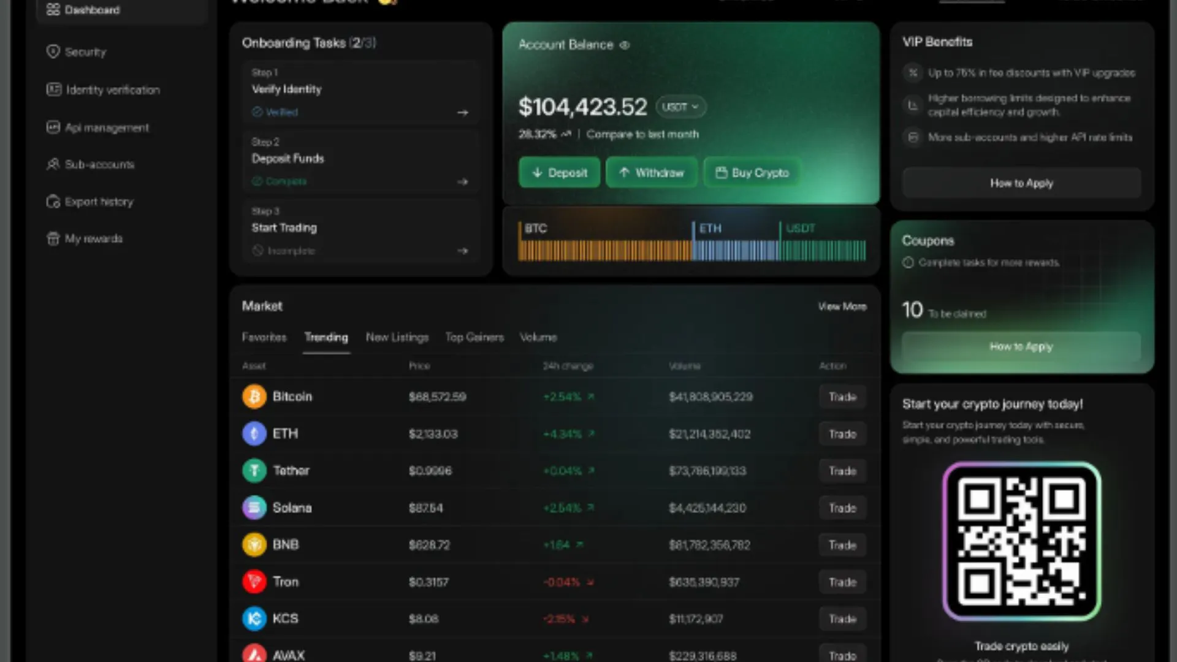Image resolution: width=1177 pixels, height=662 pixels.
Task: Click the Solana +2.54% change value
Action: [562, 508]
